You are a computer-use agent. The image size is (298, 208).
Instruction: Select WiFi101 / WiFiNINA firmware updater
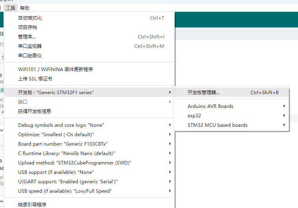point(55,69)
